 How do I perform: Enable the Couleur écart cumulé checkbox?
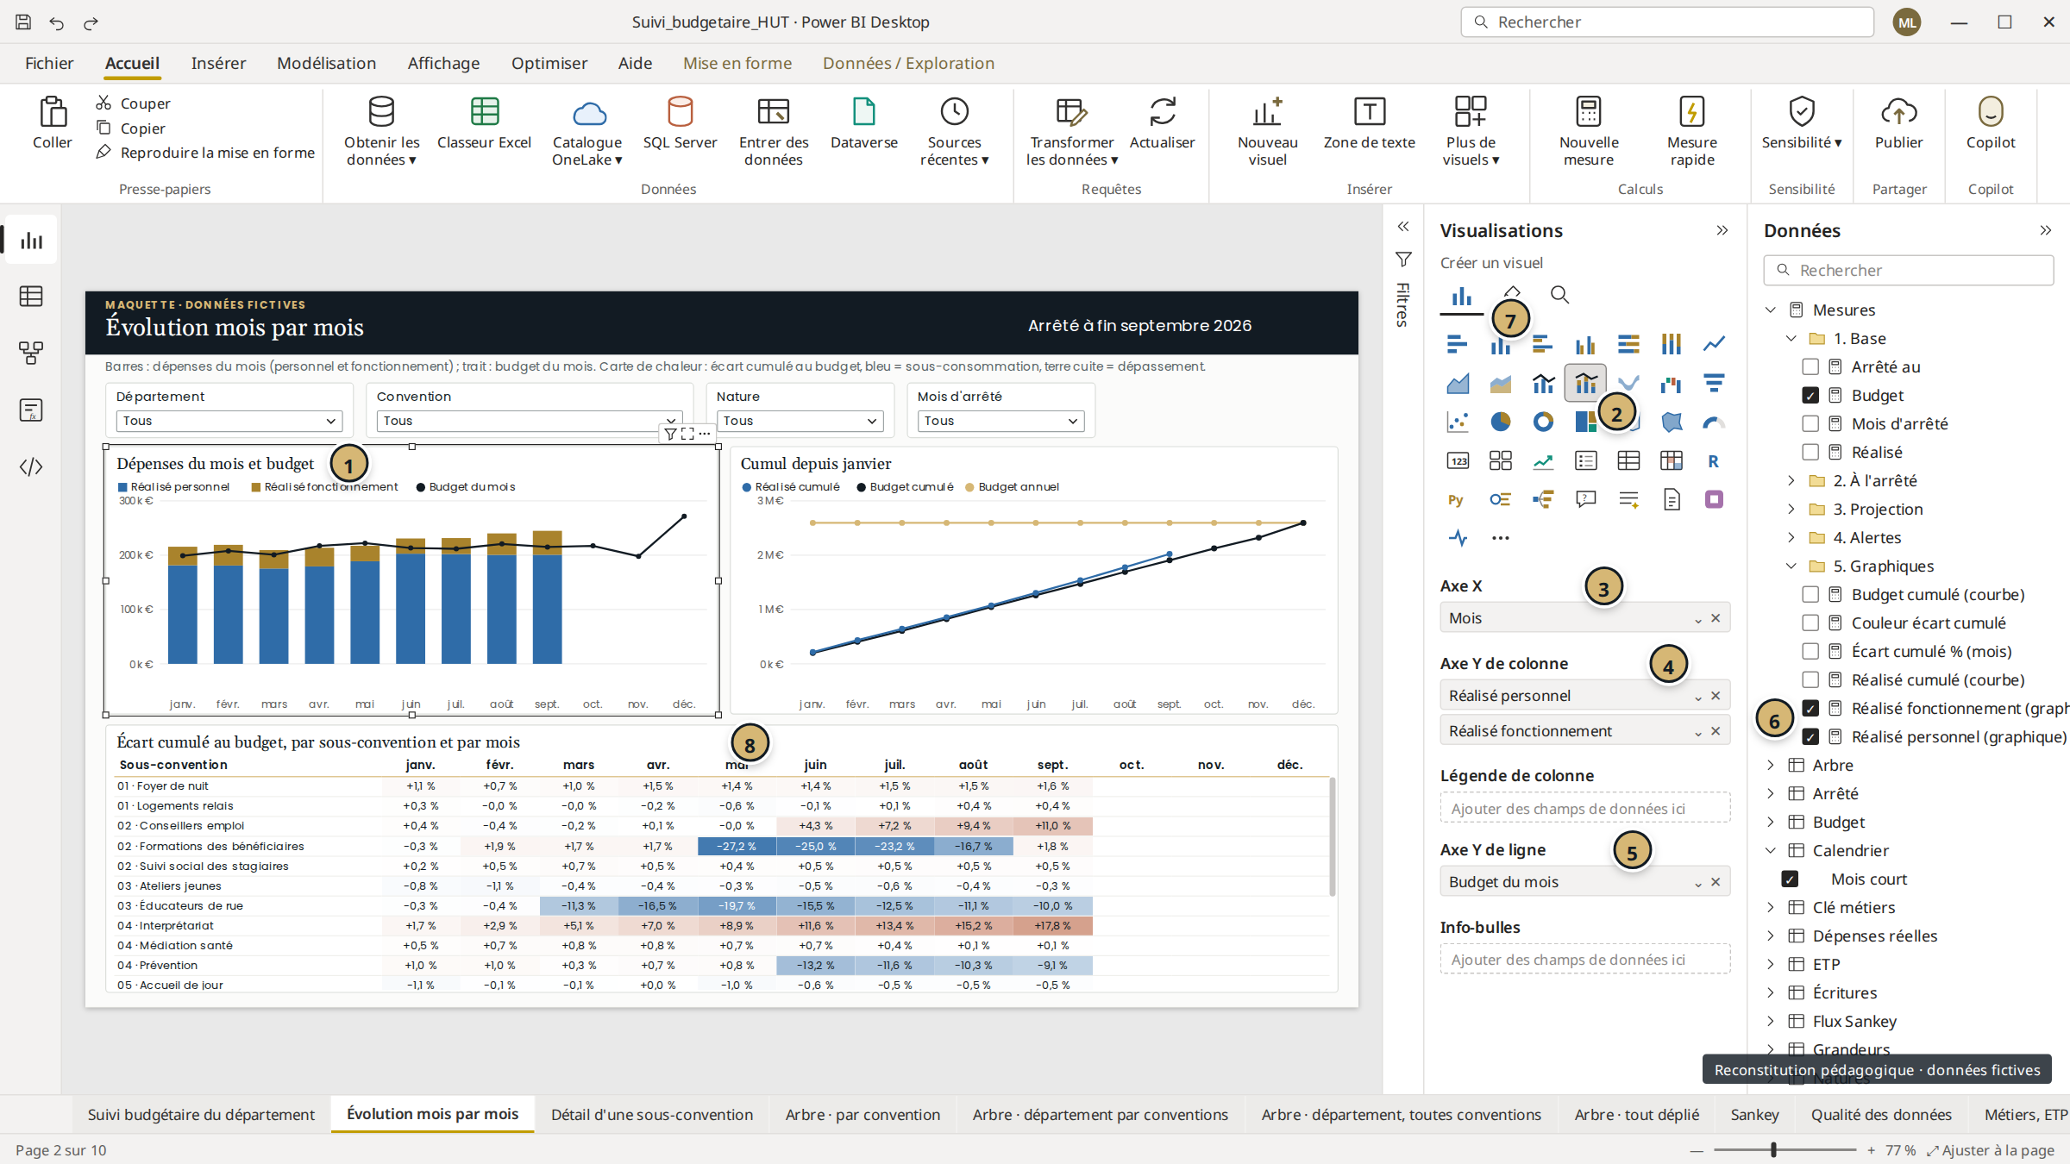point(1810,623)
